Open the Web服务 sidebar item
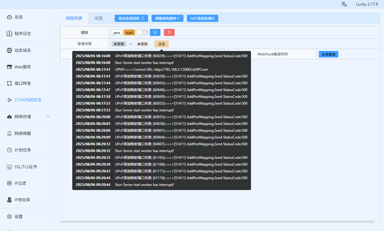Screen dimensions: 384x231 point(22,67)
